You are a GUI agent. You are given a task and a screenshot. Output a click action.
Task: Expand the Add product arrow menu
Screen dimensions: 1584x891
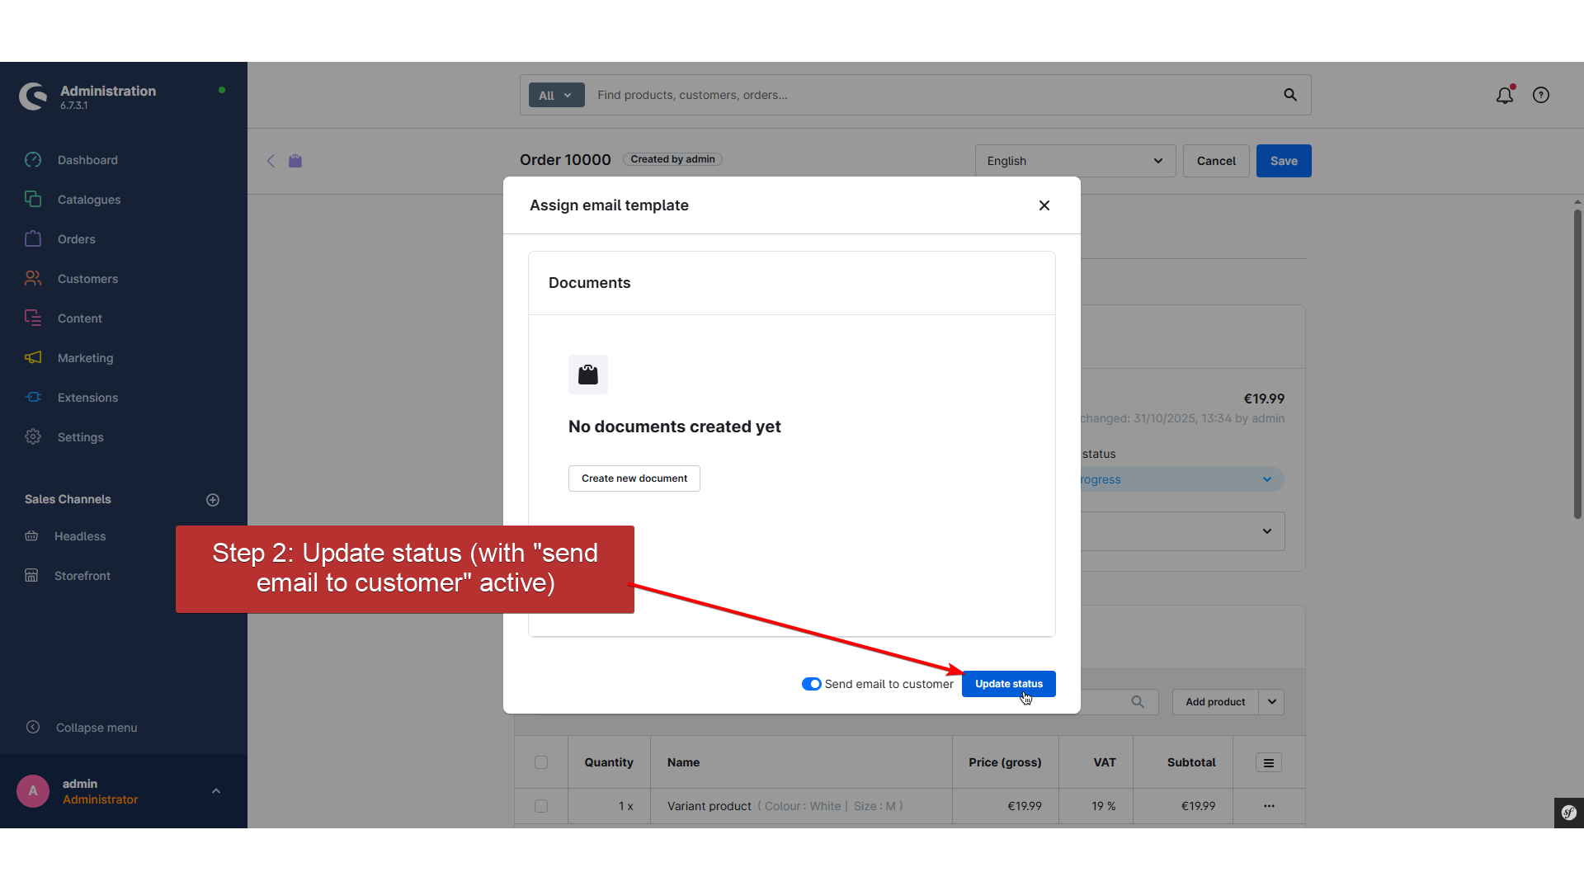coord(1272,702)
